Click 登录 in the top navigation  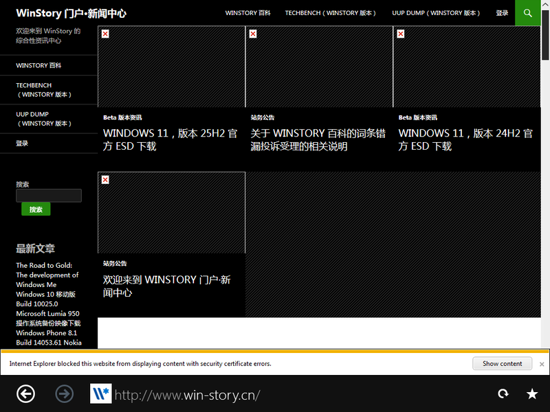(502, 13)
